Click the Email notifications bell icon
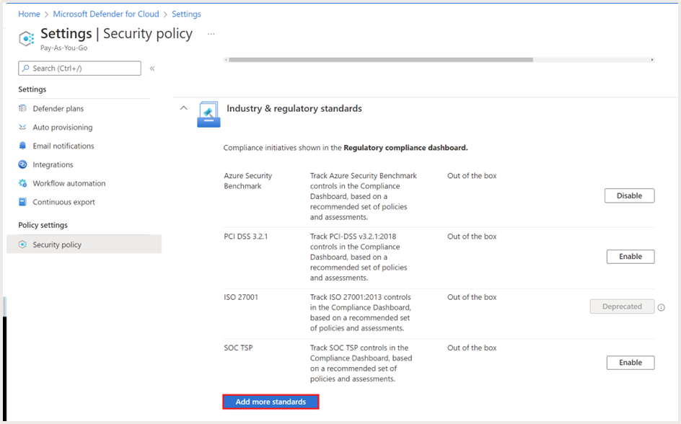Viewport: 681px width, 424px height. (x=23, y=146)
